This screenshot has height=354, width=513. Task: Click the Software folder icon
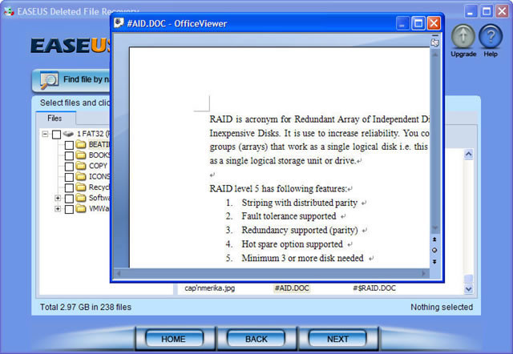[x=81, y=198]
